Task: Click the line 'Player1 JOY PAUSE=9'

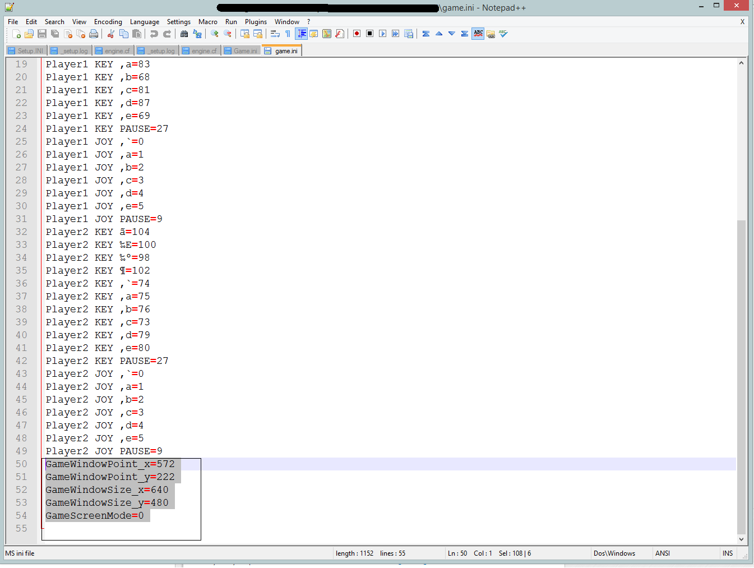Action: point(104,219)
